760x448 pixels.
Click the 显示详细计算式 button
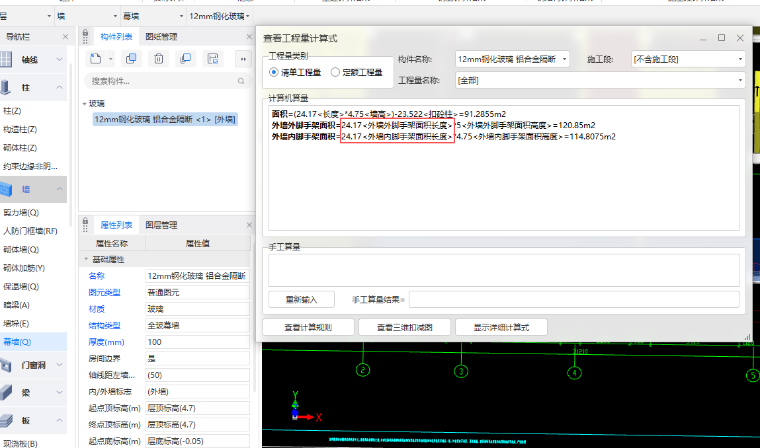(501, 327)
